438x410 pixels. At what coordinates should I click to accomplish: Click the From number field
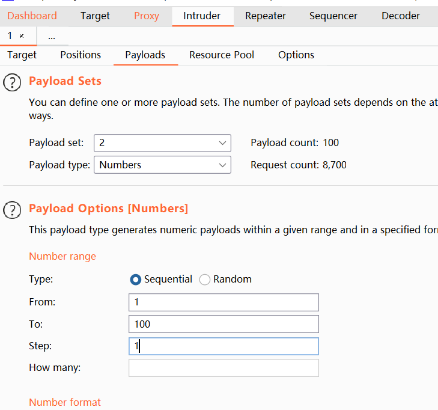(x=224, y=302)
